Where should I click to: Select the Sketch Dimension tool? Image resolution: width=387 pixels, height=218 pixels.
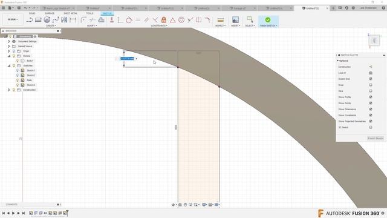(x=73, y=20)
